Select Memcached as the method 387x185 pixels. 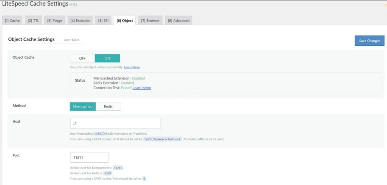point(83,106)
